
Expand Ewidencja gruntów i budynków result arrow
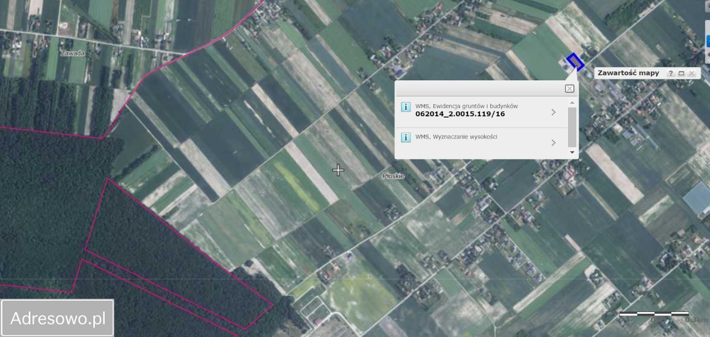pos(553,112)
